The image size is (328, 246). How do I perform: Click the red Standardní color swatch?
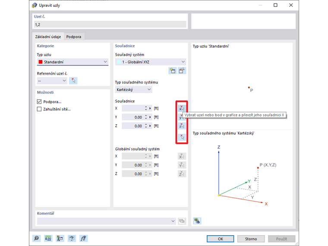pyautogui.click(x=41, y=62)
